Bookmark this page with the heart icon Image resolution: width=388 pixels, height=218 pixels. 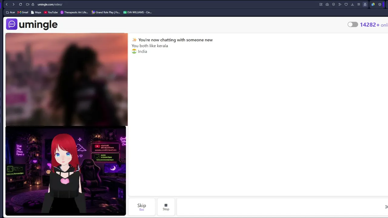(x=346, y=4)
